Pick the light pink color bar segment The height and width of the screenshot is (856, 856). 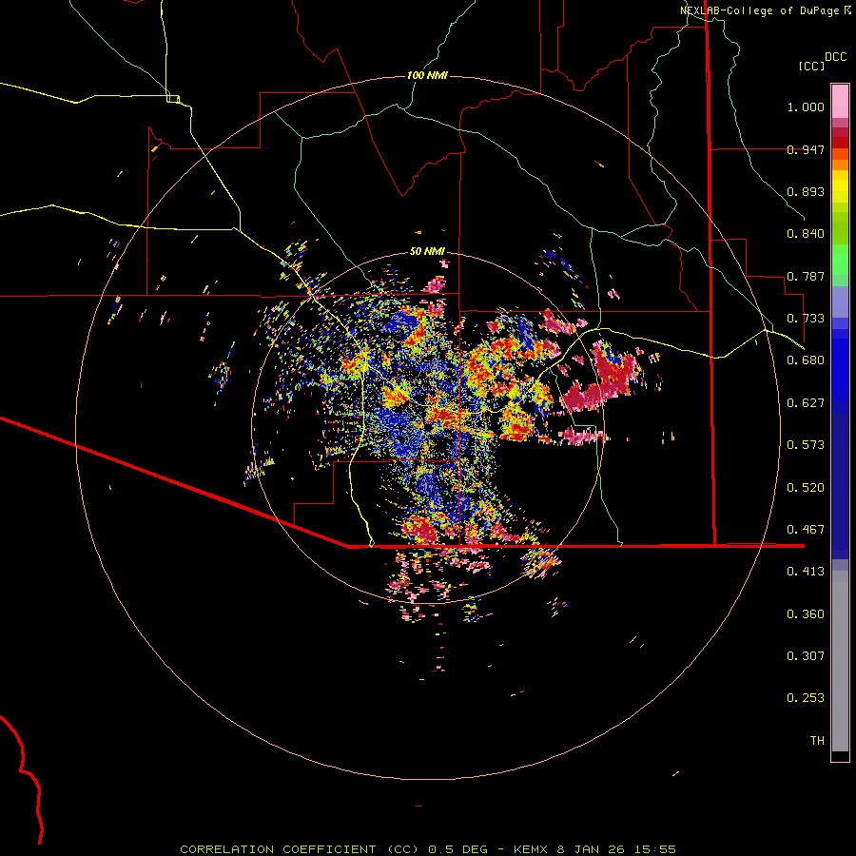[840, 101]
